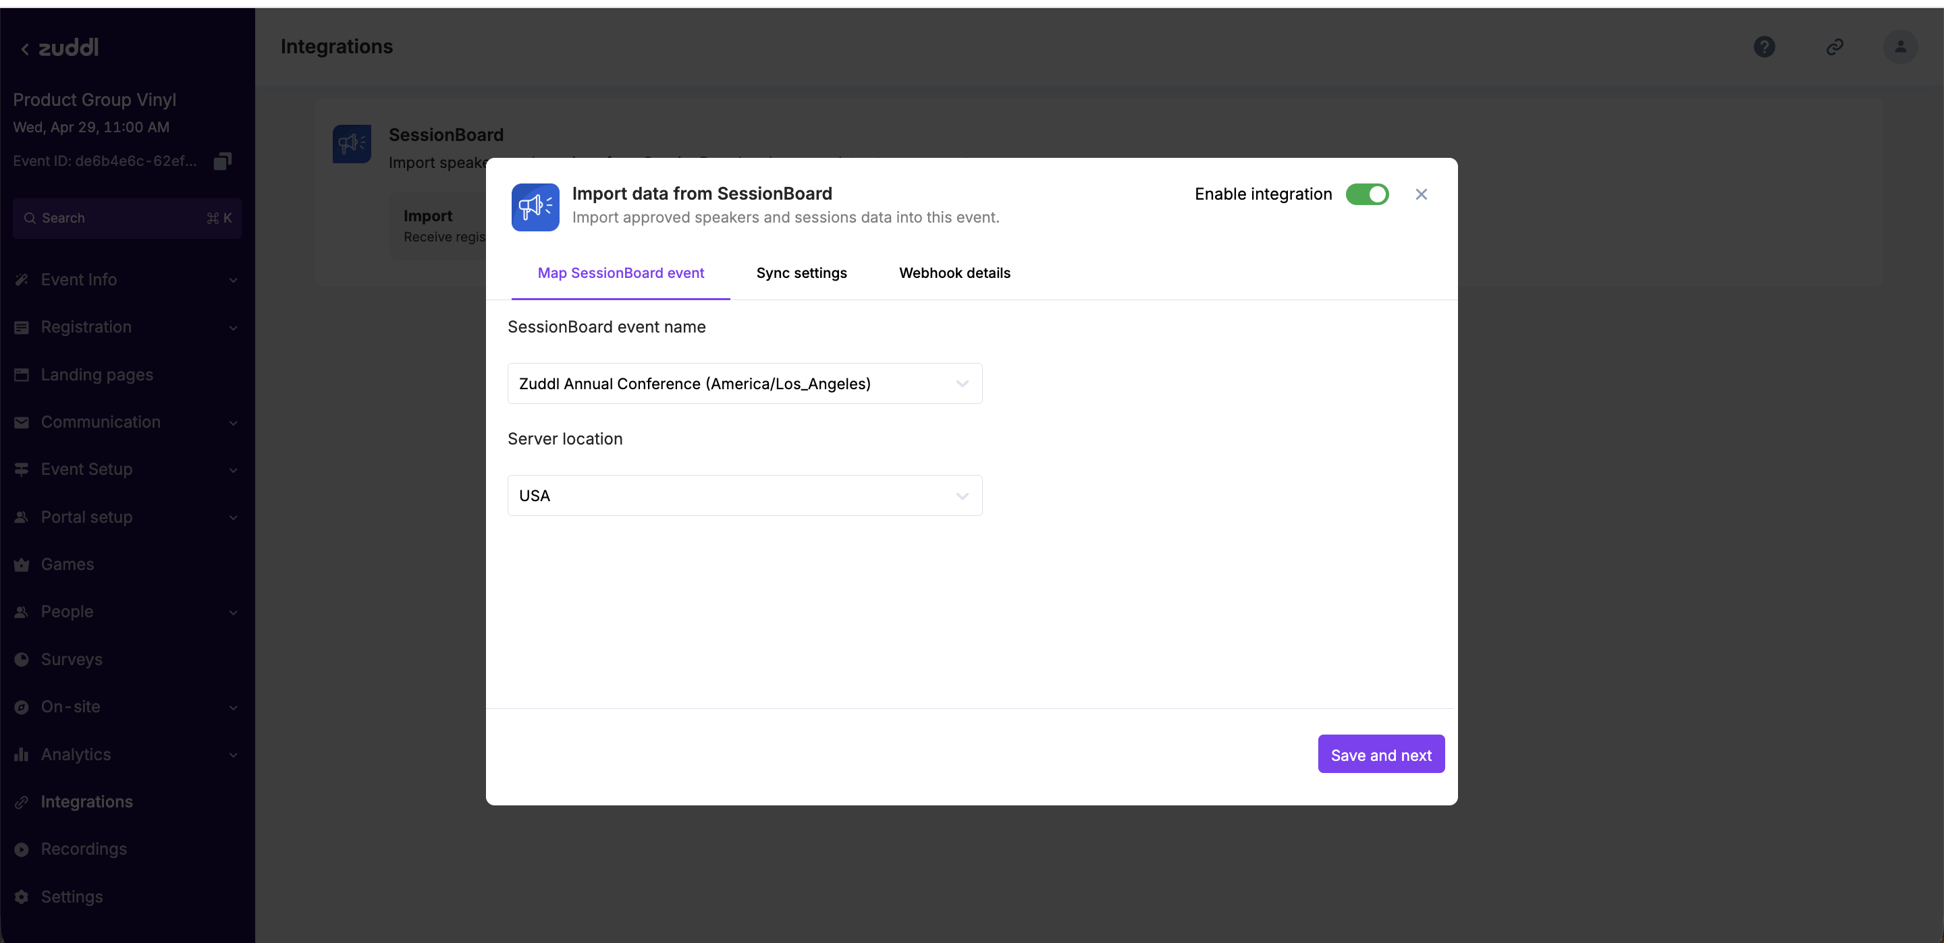Click the 'Server location' label
This screenshot has width=1944, height=943.
click(x=565, y=439)
